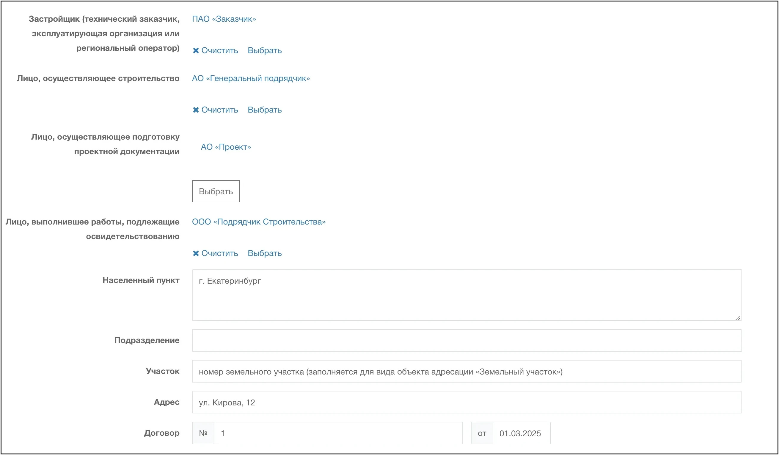The image size is (779, 455).
Task: Click the Адрес field with ул. Кирова, 12
Action: coord(466,402)
